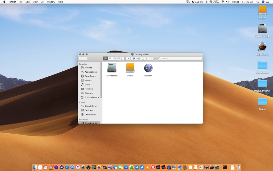
Task: Open Twitter from the Dock
Action: tap(142, 167)
